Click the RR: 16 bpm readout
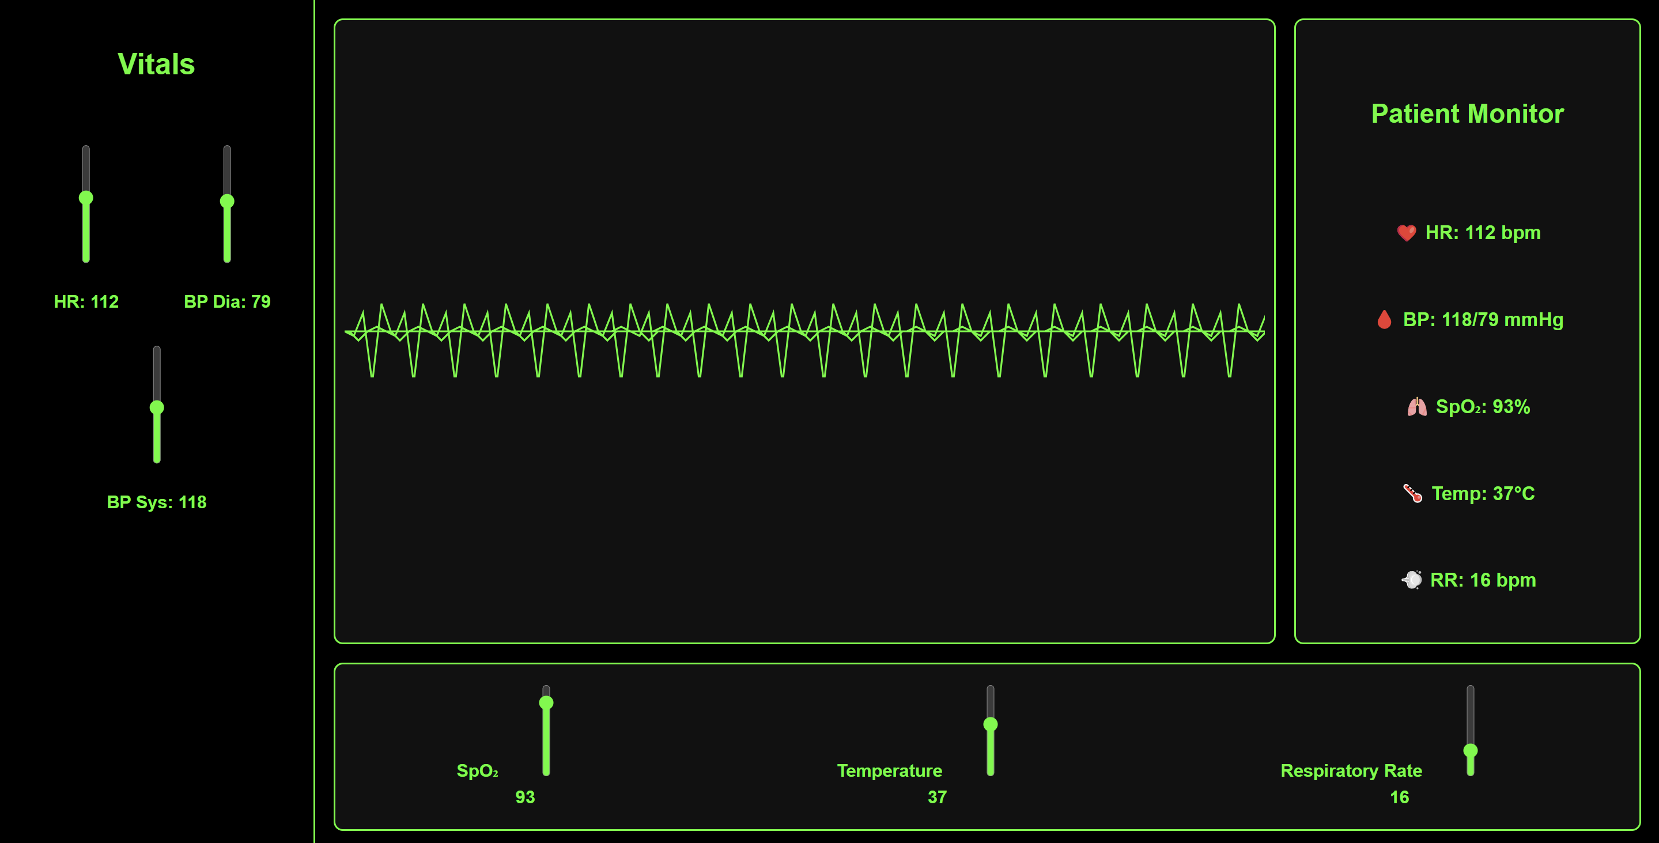1659x843 pixels. pyautogui.click(x=1483, y=580)
